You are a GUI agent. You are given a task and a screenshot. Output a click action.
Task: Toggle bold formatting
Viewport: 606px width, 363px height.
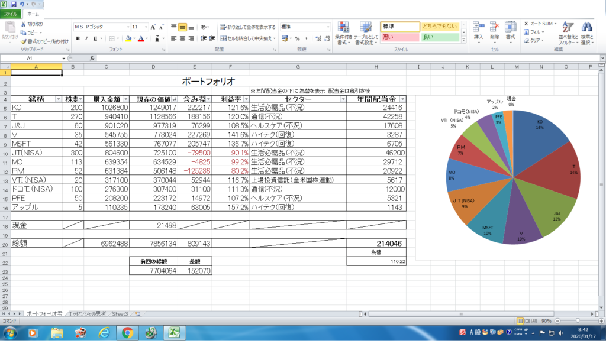(78, 38)
